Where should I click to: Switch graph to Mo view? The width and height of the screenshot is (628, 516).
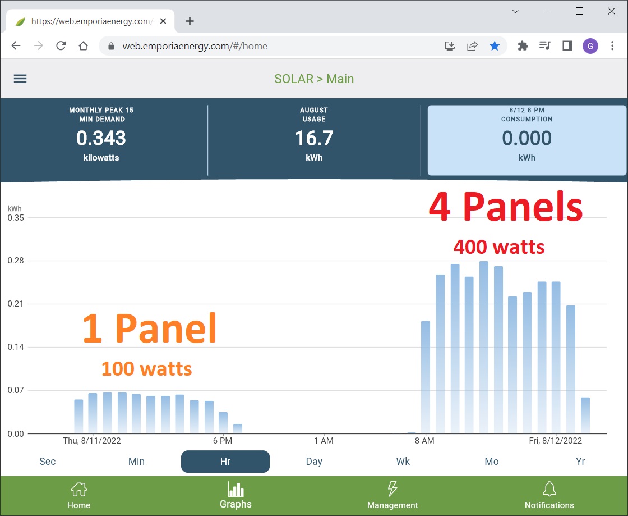(492, 462)
